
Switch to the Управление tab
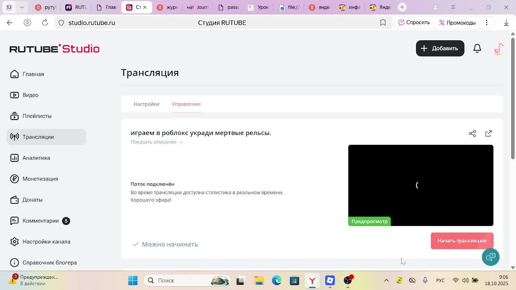click(186, 104)
